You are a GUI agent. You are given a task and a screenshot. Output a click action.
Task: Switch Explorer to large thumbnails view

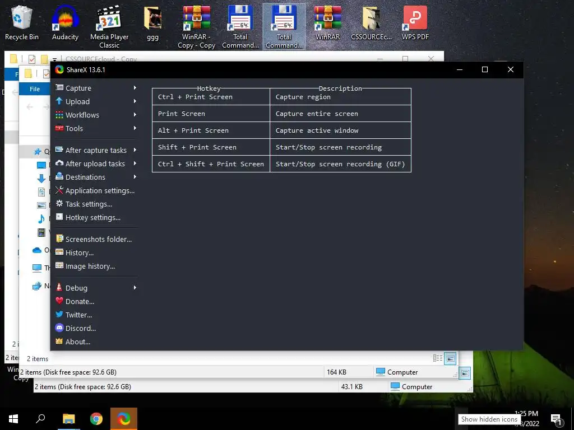click(451, 359)
